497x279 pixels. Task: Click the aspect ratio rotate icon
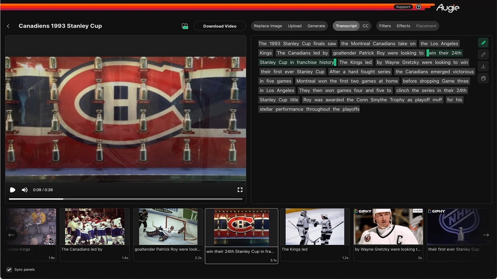coord(185,26)
